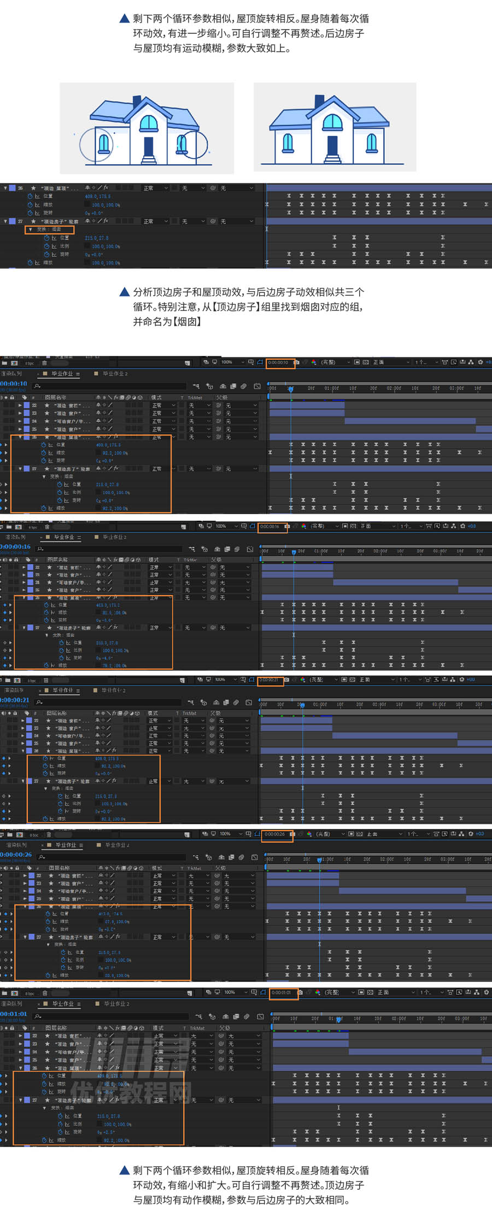Toggle fx switch on layer 27 in 00:00:10 timeline
This screenshot has width=492, height=1227.
(x=116, y=469)
